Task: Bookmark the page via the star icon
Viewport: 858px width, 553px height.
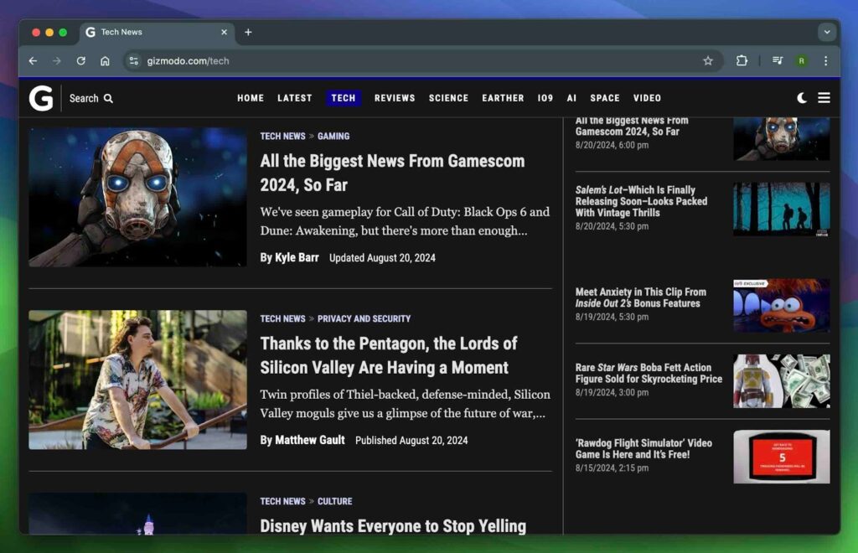Action: click(708, 60)
